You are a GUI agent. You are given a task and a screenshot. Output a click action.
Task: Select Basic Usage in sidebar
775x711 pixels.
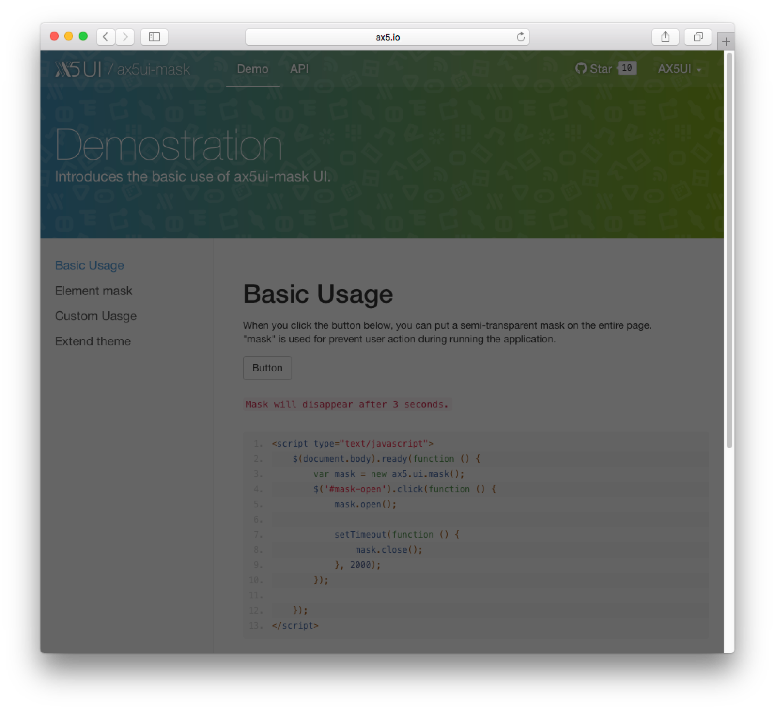[90, 265]
